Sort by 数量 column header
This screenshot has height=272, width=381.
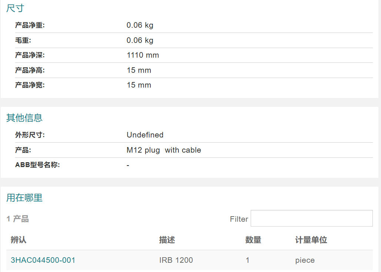click(253, 240)
